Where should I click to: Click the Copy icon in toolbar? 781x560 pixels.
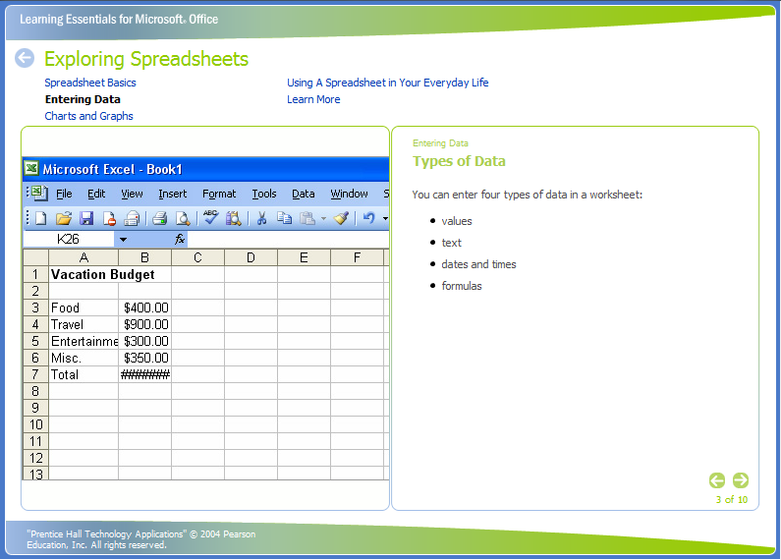tap(285, 218)
